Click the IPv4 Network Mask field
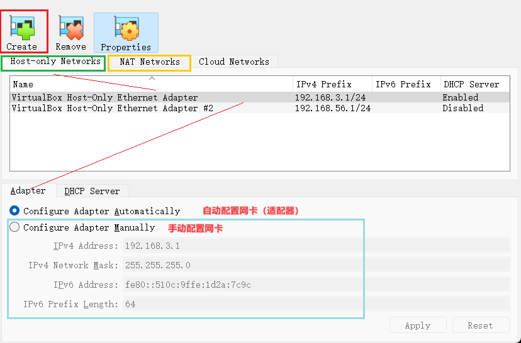This screenshot has height=343, width=521. point(317,265)
